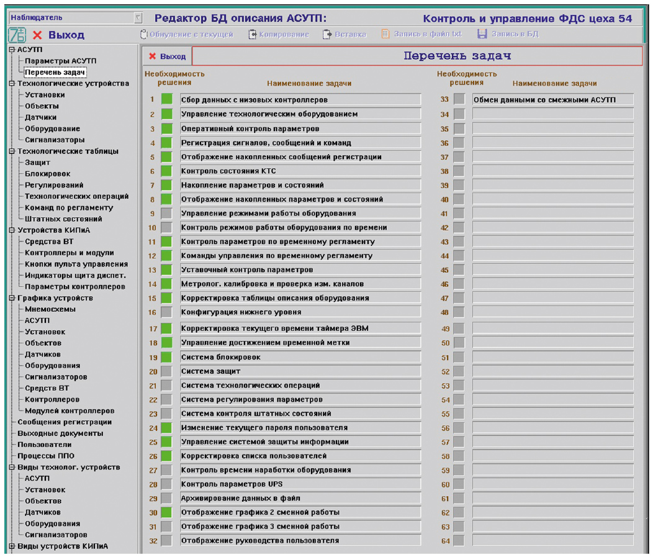Screen dimensions: 653x557
Task: Toggle the checkbox for task 33
Action: click(459, 99)
